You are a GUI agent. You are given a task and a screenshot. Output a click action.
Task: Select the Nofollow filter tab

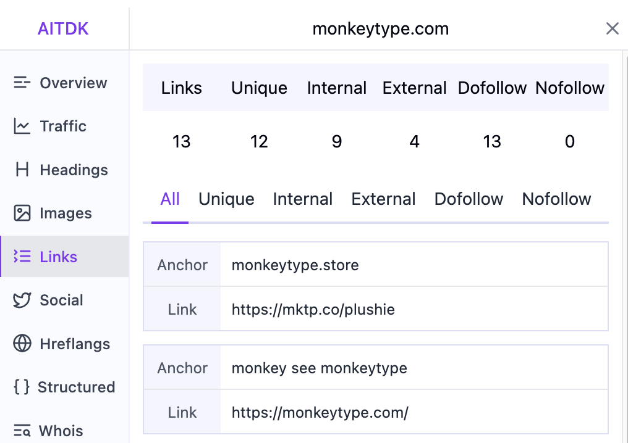click(x=556, y=199)
